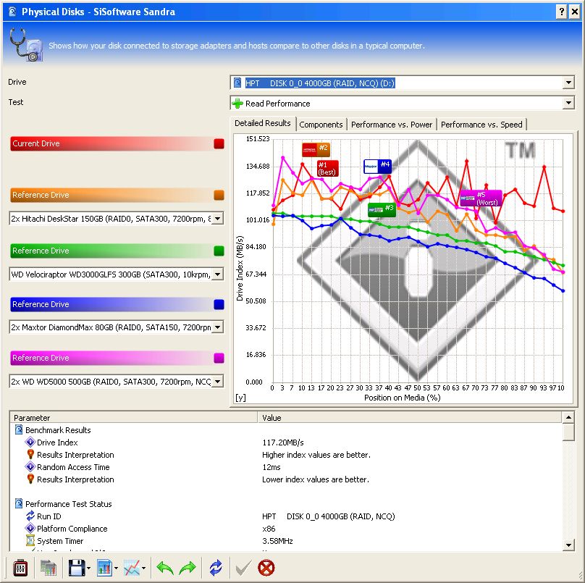Switch to the Components tab

coord(321,125)
